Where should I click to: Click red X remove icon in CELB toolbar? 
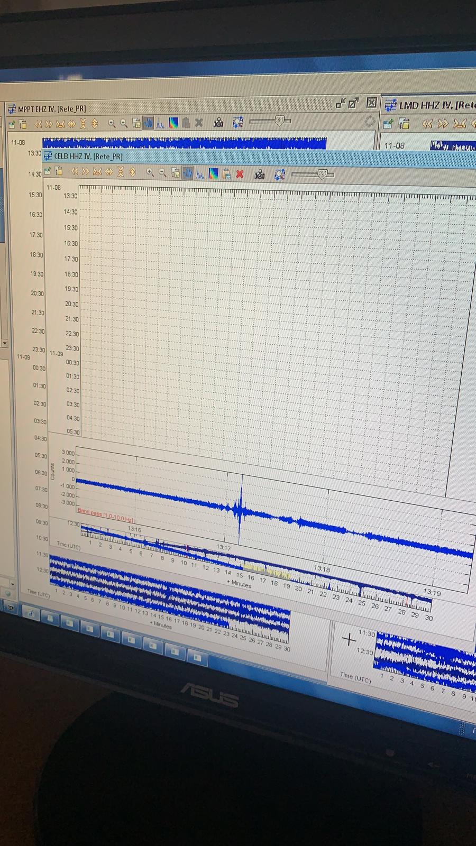(x=240, y=174)
